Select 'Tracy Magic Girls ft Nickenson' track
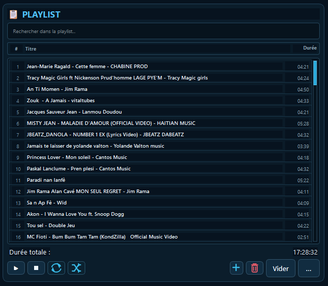This screenshot has height=286, width=328. 161,78
